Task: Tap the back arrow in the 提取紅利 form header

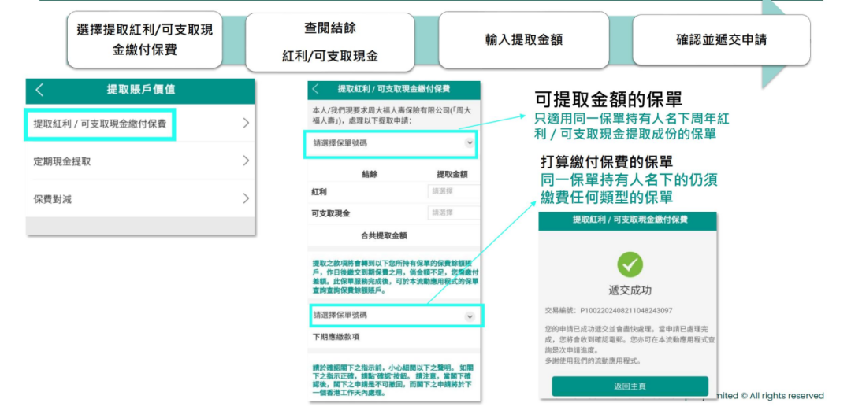Action: tap(316, 89)
